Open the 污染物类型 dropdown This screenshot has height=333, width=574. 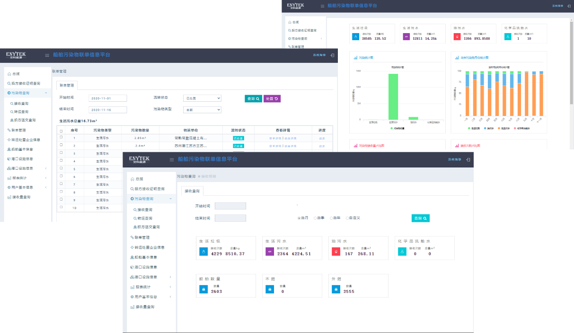click(203, 110)
